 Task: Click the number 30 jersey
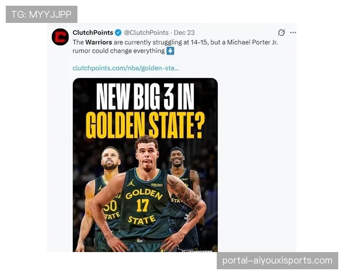pyautogui.click(x=110, y=206)
